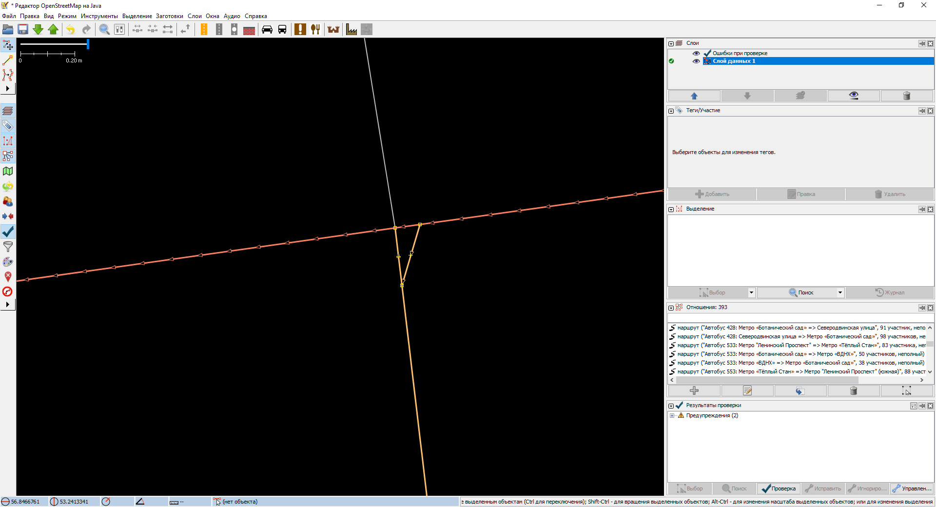Open the search magnifier tool
The height and width of the screenshot is (507, 936).
coord(104,29)
